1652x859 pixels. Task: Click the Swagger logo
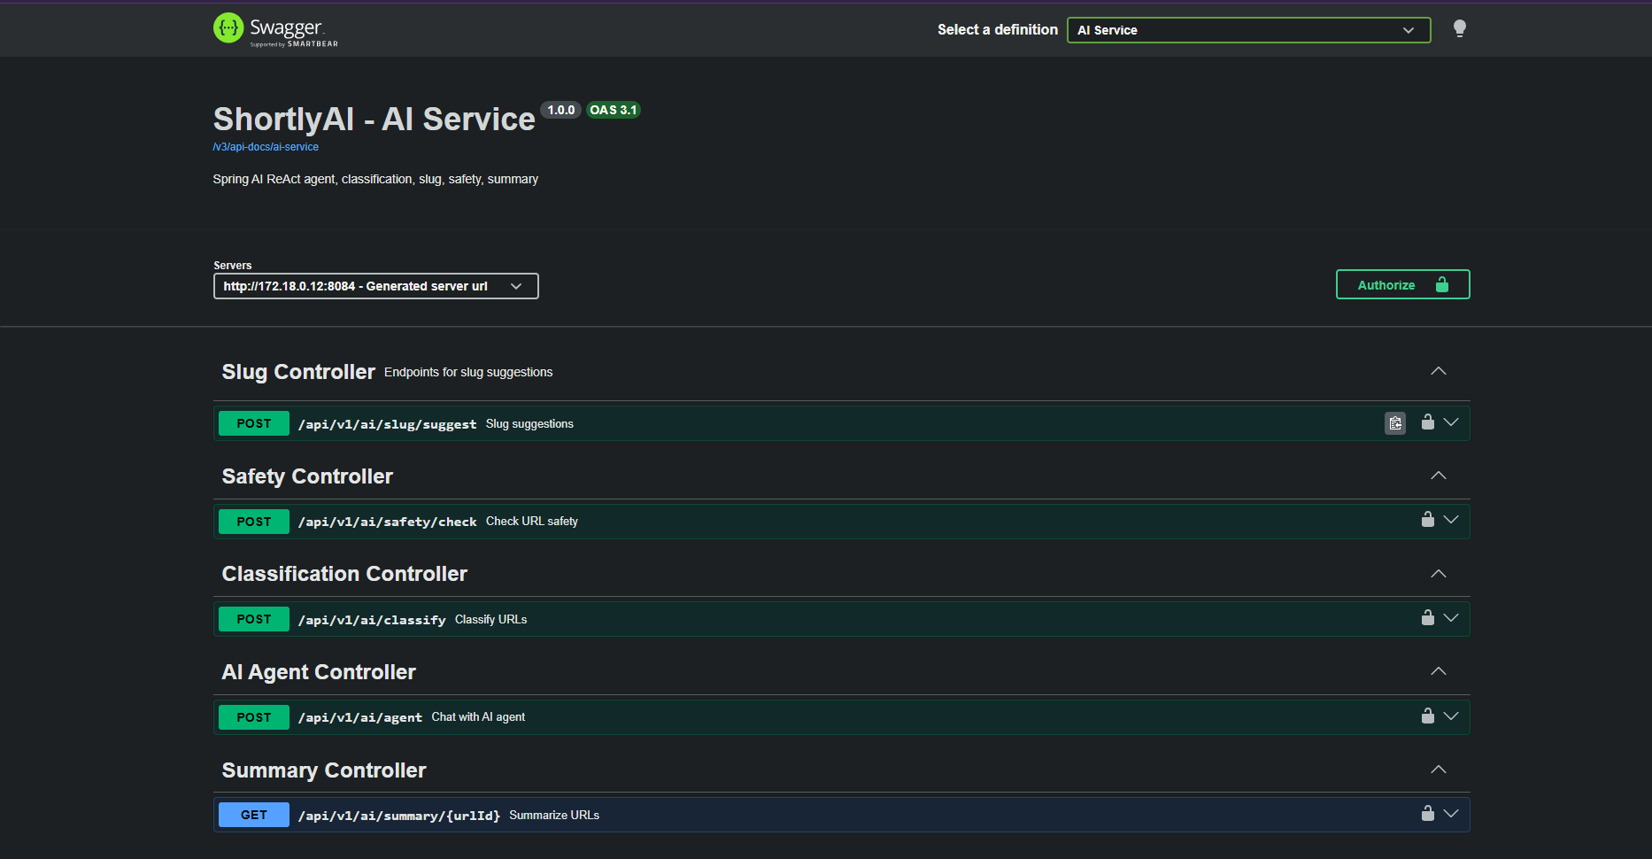click(x=275, y=29)
